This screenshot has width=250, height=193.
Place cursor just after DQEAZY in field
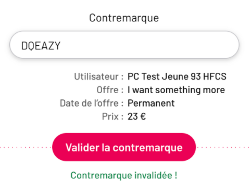[x=61, y=46]
